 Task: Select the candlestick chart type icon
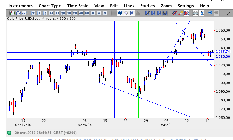(x=12, y=13)
